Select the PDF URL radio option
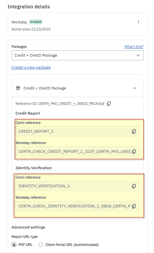154x253 pixels. point(14,245)
